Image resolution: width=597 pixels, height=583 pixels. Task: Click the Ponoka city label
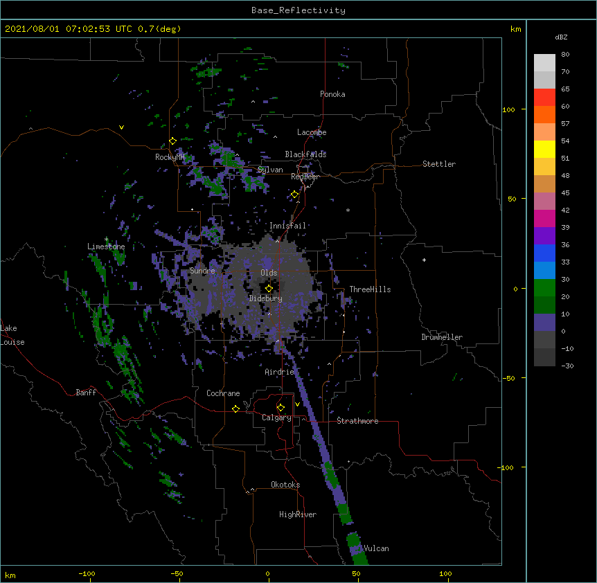[x=332, y=94]
